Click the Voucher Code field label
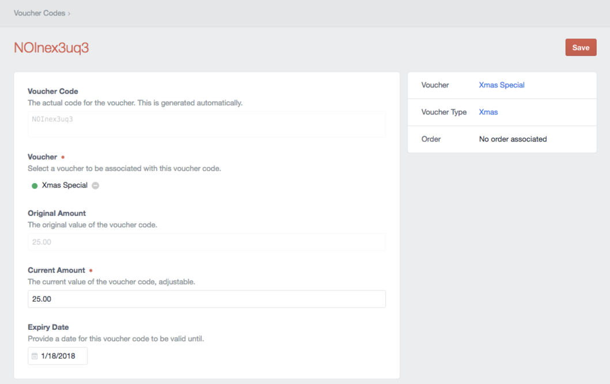Image resolution: width=610 pixels, height=384 pixels. click(x=53, y=91)
